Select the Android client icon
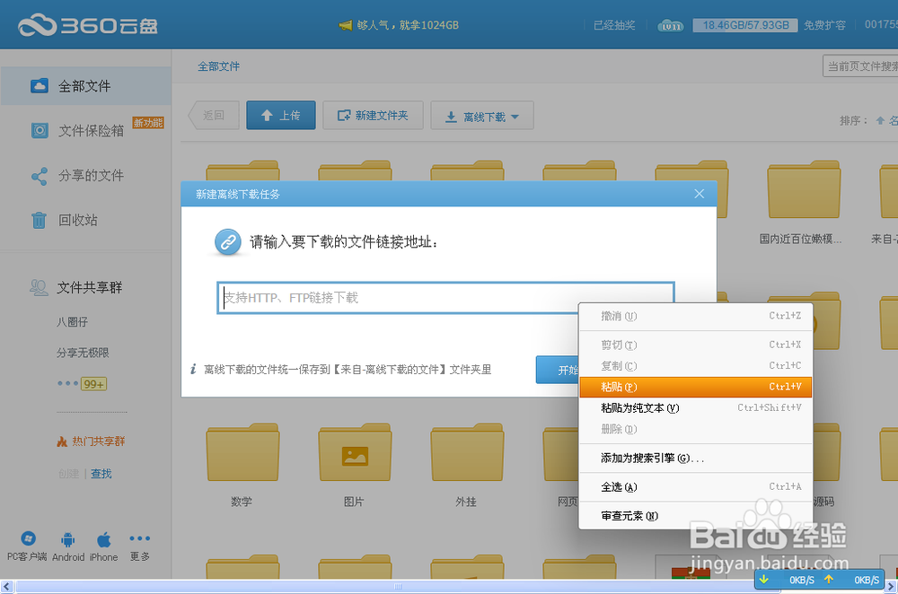This screenshot has height=594, width=898. [67, 538]
